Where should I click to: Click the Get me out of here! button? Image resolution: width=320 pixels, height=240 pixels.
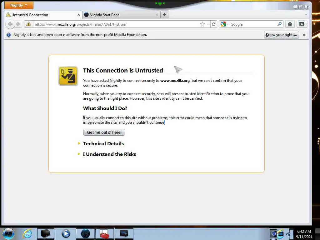[x=104, y=132]
